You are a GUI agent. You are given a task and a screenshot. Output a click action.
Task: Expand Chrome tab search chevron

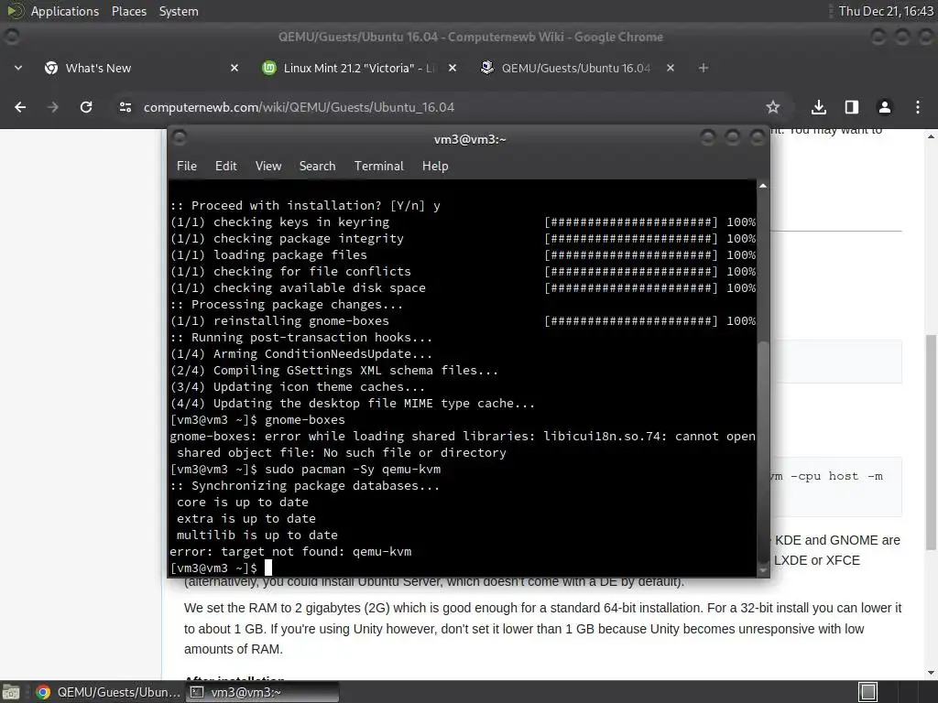pos(18,68)
